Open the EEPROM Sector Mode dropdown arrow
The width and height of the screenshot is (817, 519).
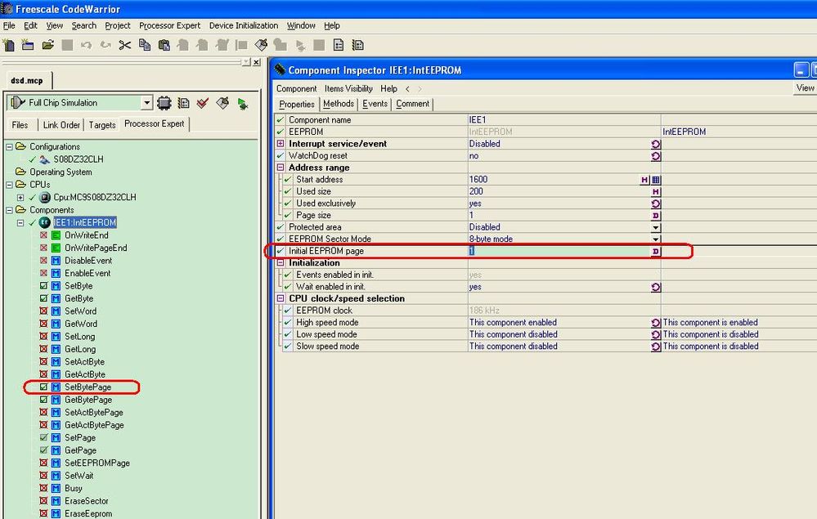656,239
